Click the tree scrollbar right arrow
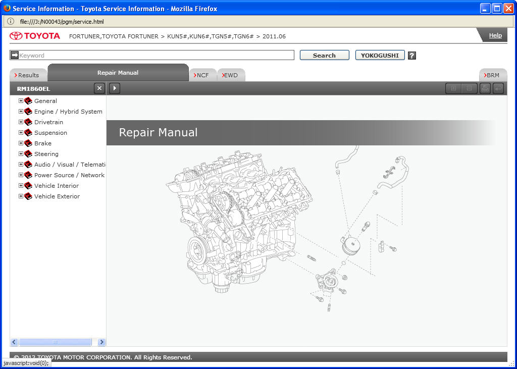The width and height of the screenshot is (517, 369). pos(101,342)
